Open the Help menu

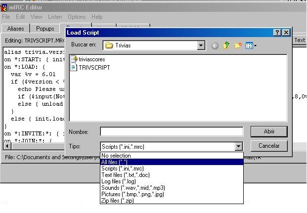[97, 17]
